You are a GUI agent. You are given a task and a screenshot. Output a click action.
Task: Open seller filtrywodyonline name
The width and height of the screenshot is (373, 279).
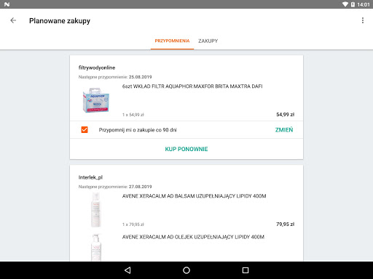pos(97,68)
